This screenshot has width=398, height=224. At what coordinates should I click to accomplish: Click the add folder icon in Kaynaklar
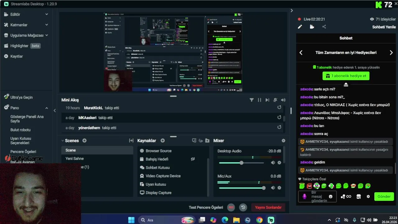(207, 141)
